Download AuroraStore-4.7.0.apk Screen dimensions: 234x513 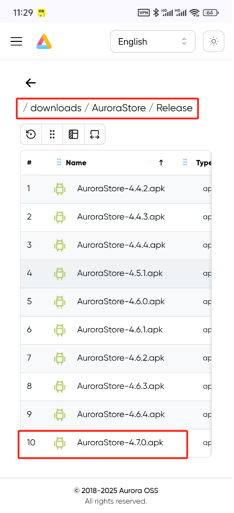120,443
